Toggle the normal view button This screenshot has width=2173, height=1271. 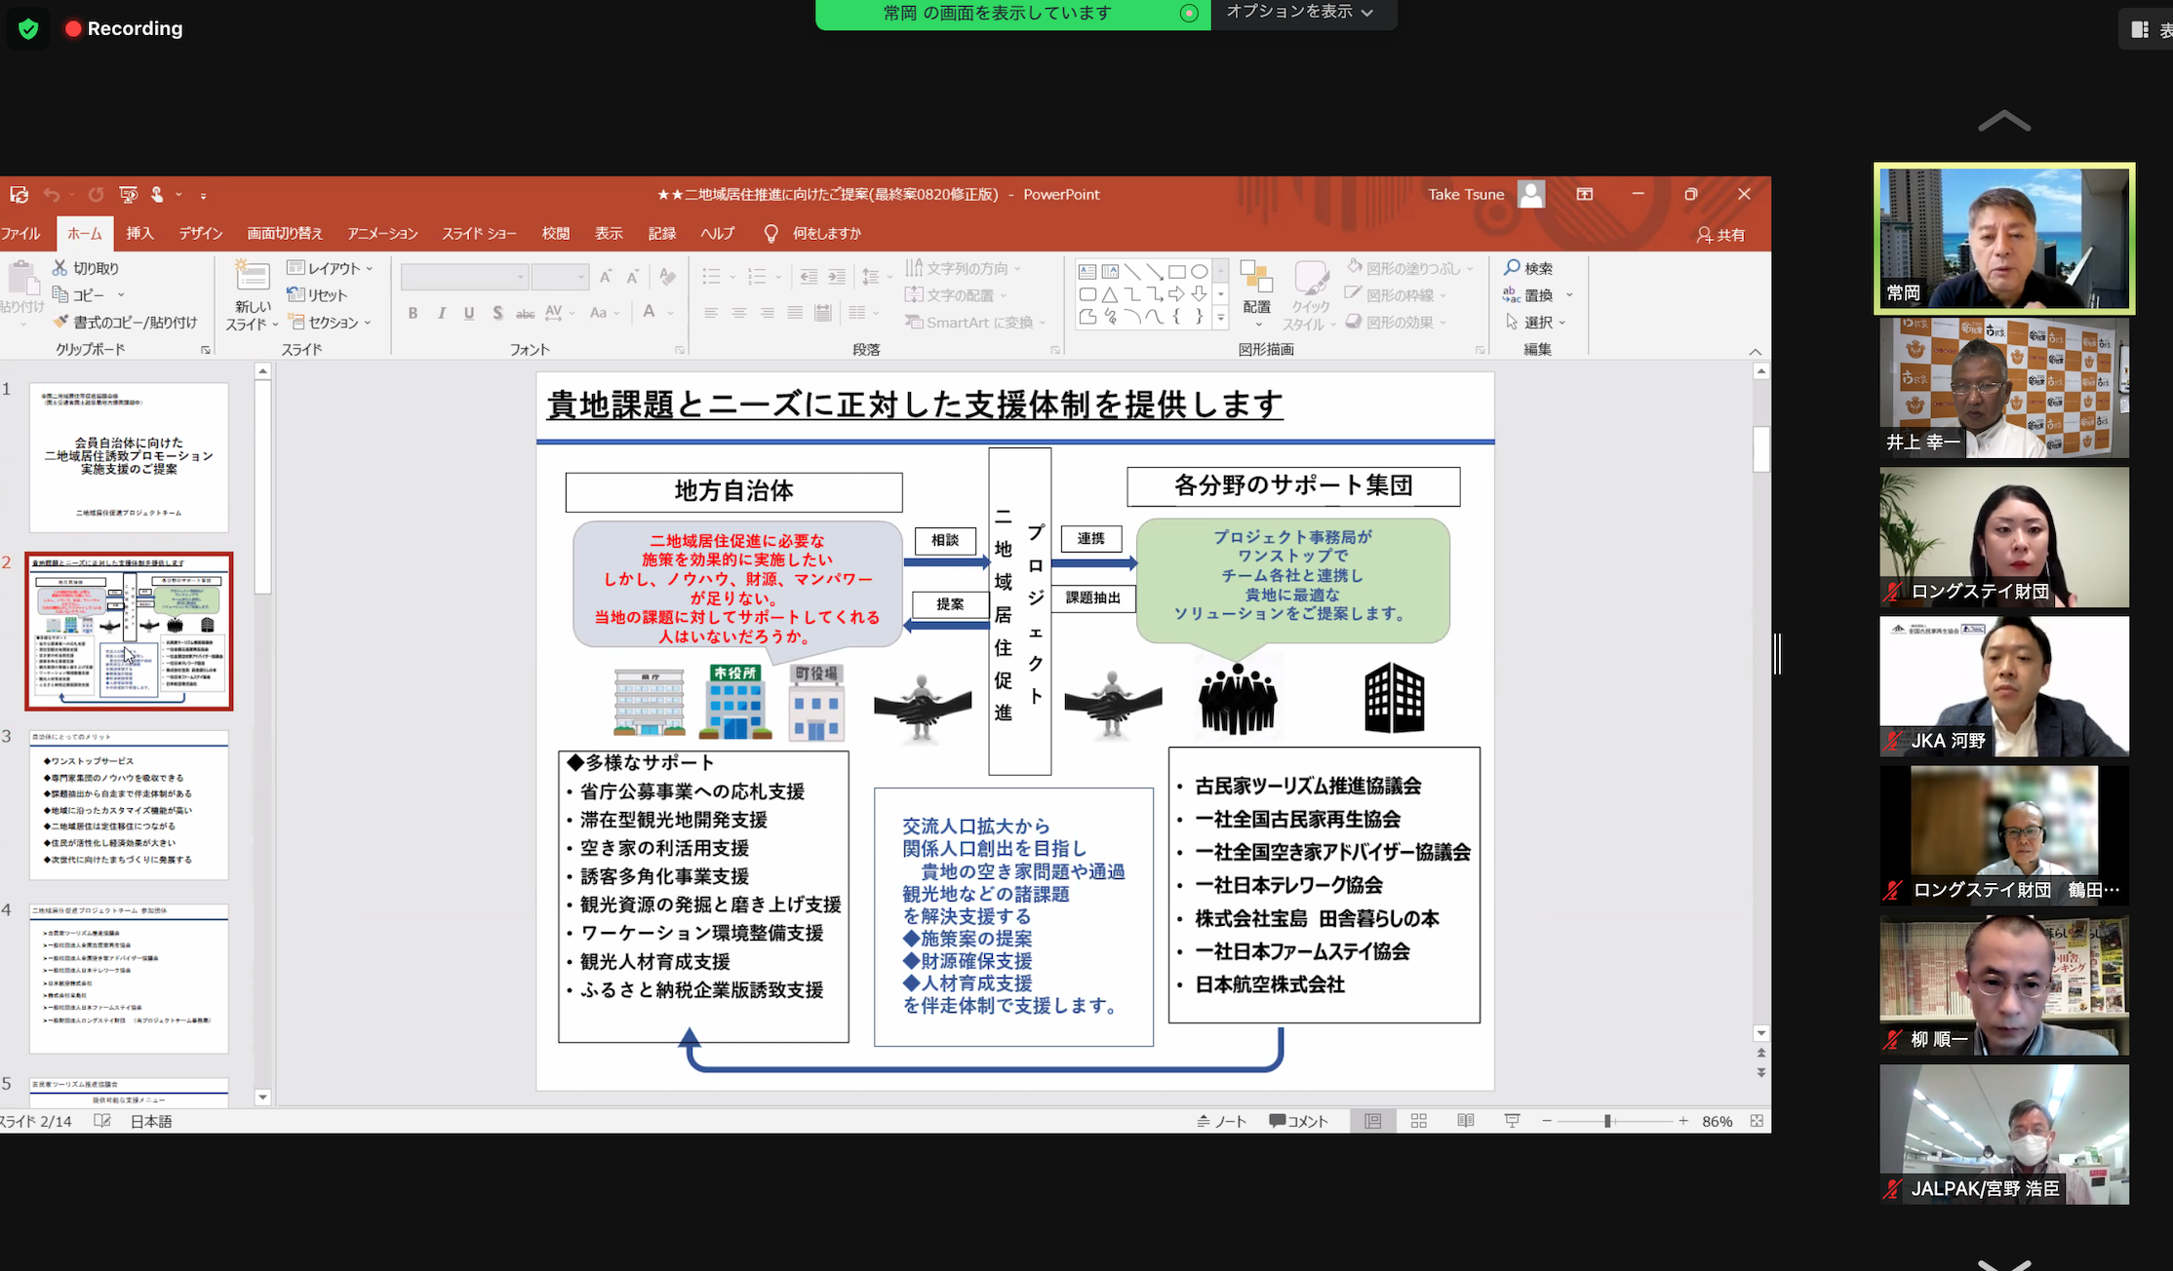[x=1372, y=1121]
